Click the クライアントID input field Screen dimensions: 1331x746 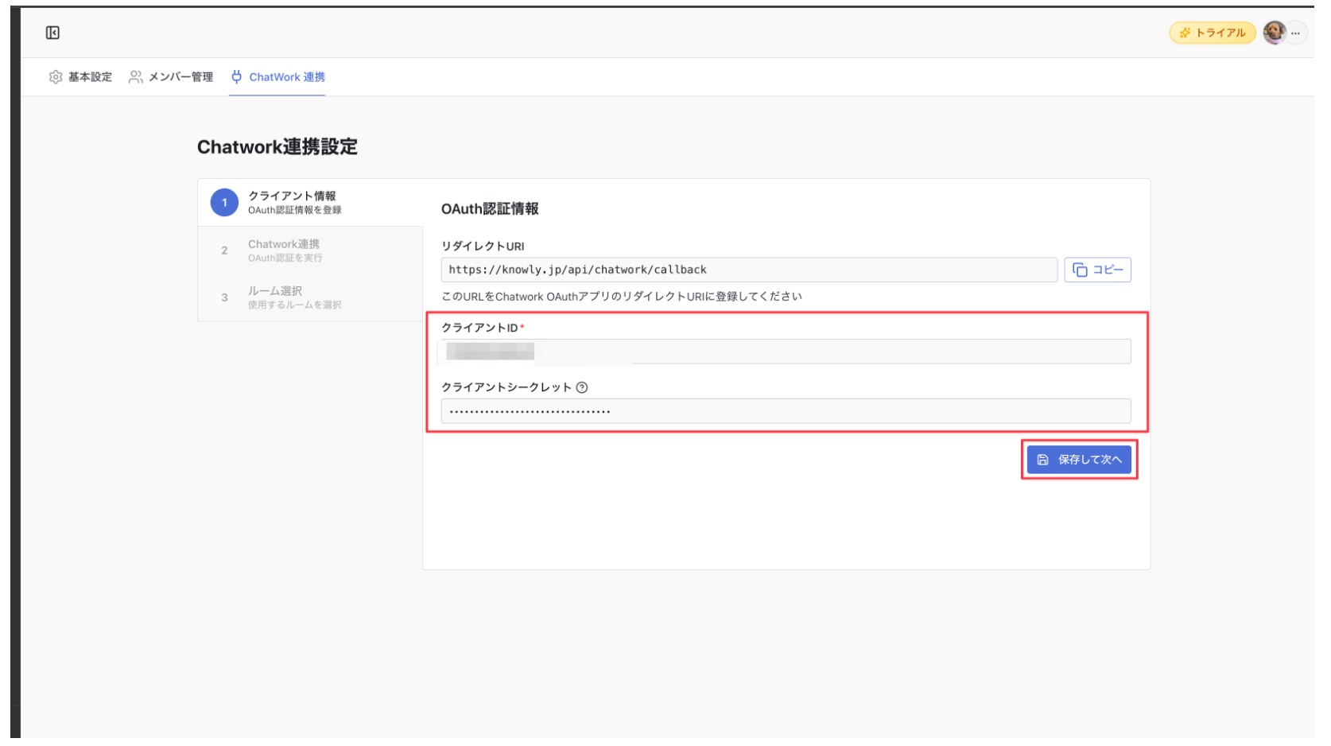coord(787,350)
